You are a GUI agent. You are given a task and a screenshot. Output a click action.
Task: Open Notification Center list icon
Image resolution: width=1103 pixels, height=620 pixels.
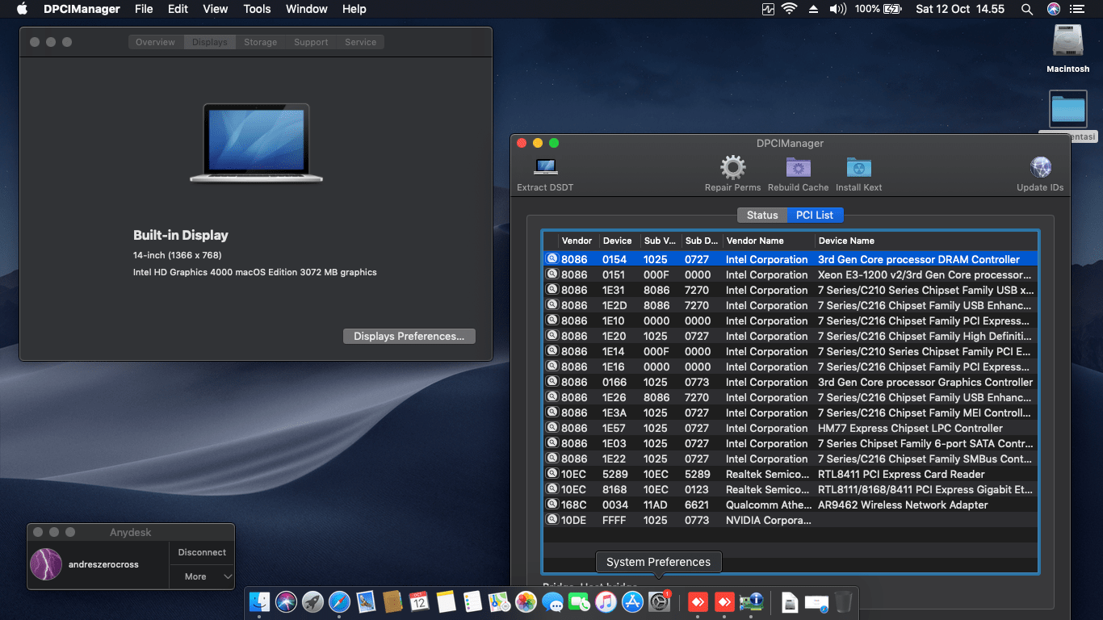coord(1078,9)
